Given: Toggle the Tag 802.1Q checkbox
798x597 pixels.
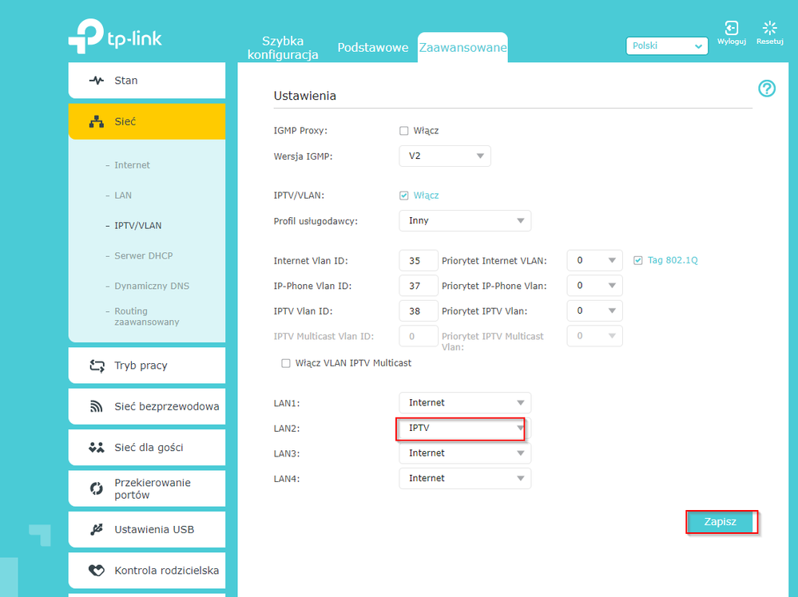Looking at the screenshot, I should point(637,260).
